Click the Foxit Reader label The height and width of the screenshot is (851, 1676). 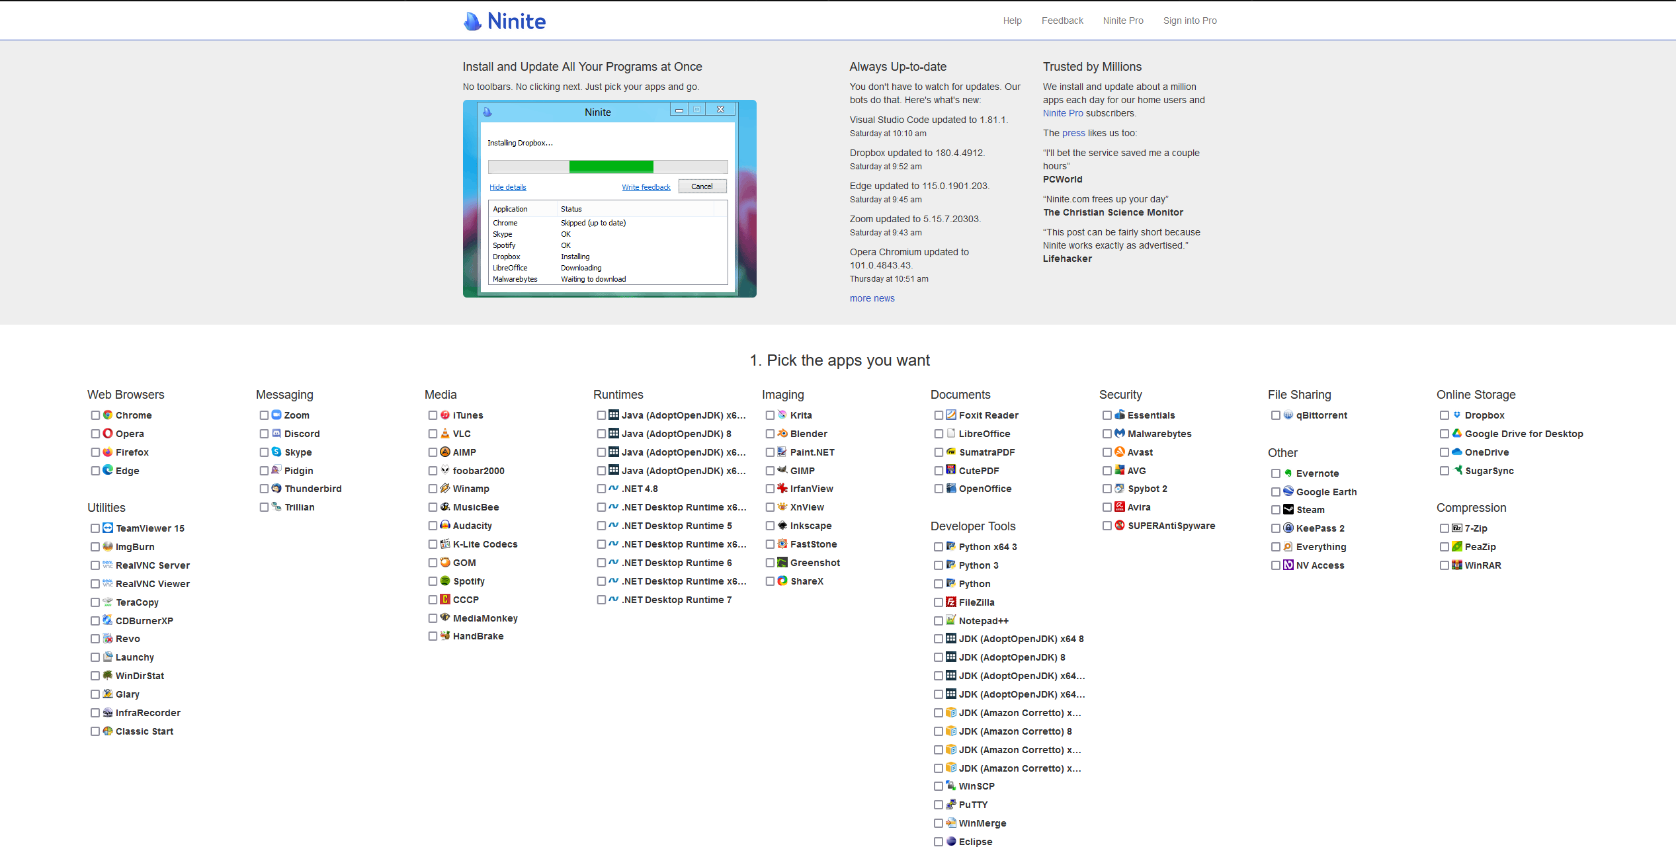tap(989, 415)
